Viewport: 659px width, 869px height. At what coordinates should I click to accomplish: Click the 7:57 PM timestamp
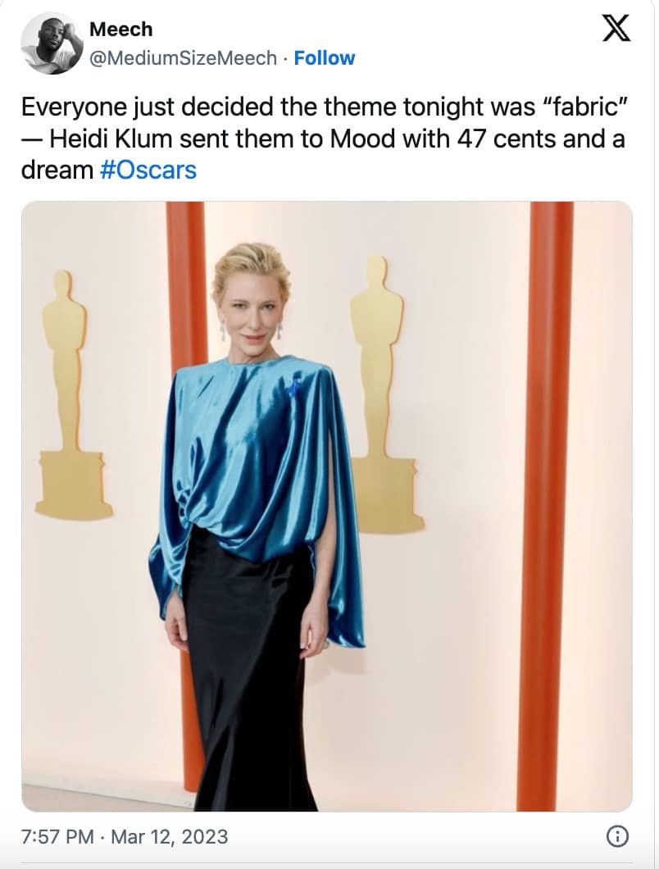[x=57, y=835]
